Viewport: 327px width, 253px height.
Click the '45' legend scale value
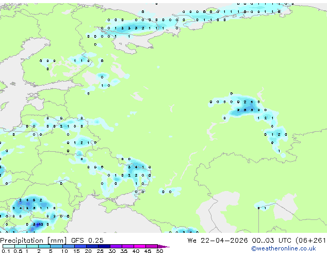[148, 251]
